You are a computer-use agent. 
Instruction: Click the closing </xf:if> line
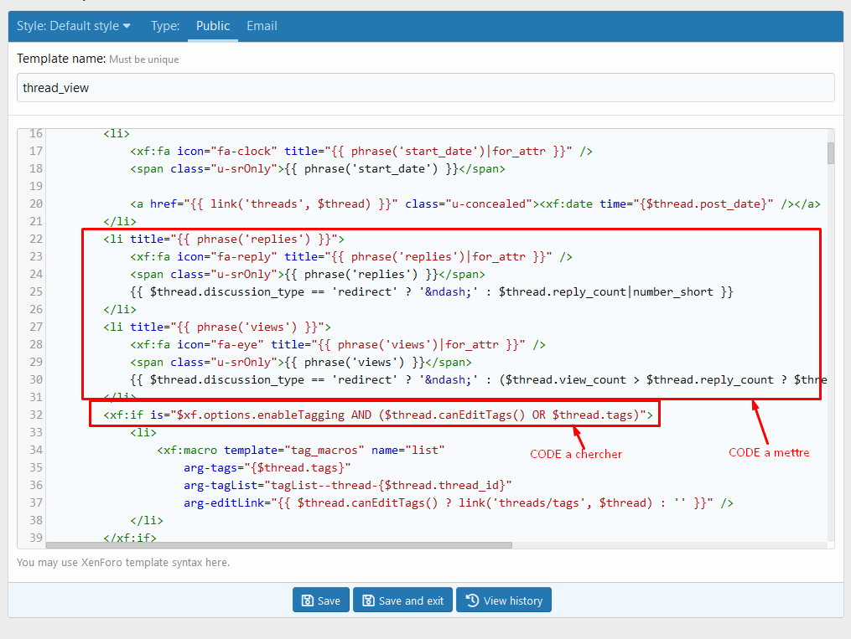tap(130, 537)
